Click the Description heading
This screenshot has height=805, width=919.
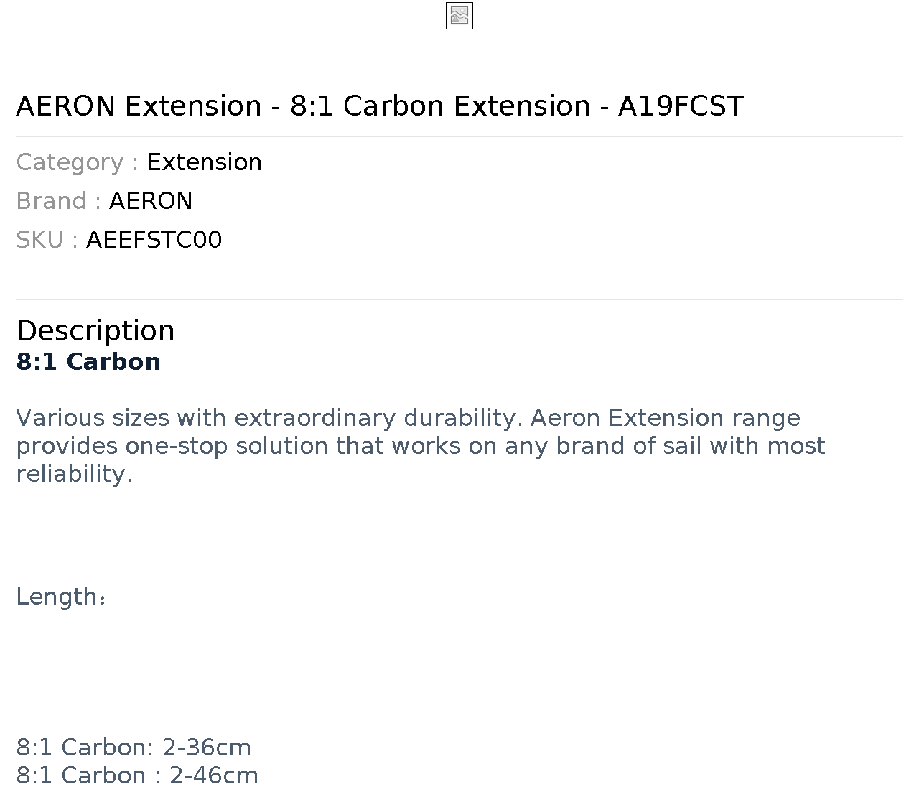95,330
